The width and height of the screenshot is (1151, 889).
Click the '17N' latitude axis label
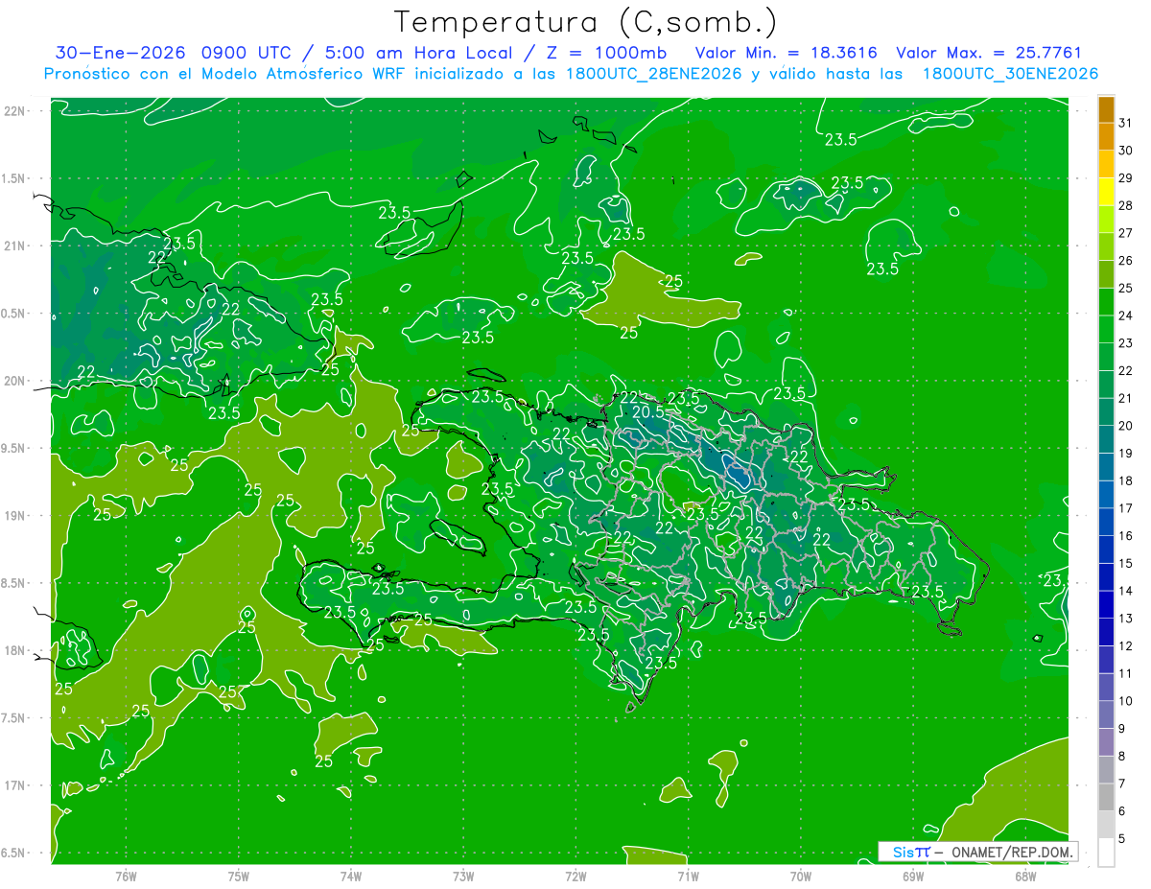[x=14, y=785]
